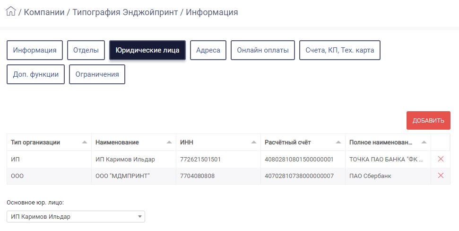This screenshot has height=231, width=459.
Task: Open the Ограничения tab
Action: click(97, 74)
